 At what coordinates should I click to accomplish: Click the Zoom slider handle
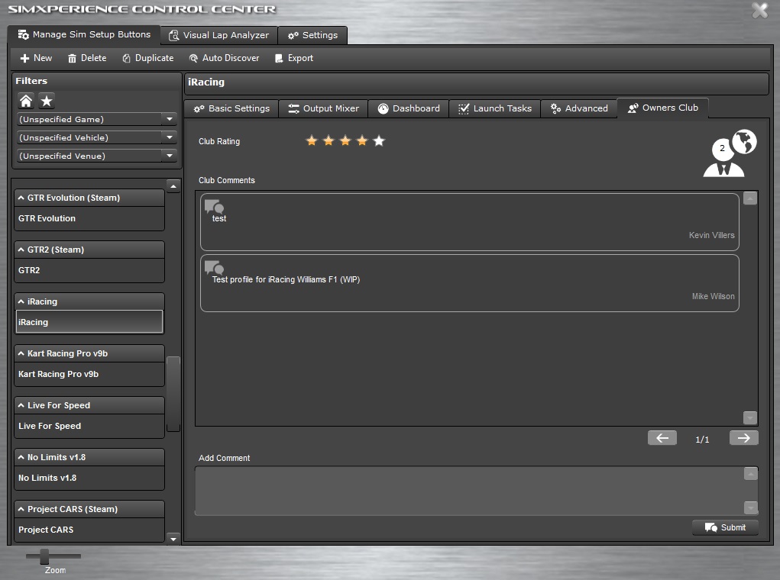click(45, 556)
